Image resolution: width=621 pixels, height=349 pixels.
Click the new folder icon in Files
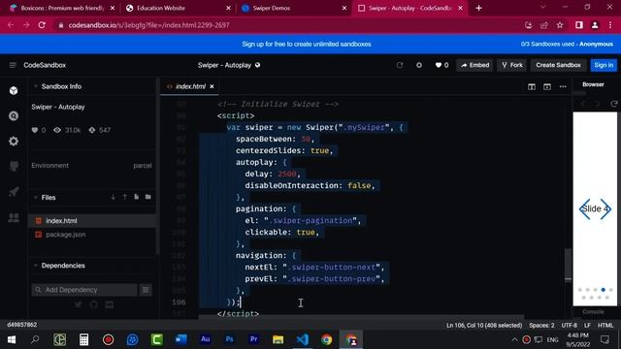click(147, 197)
